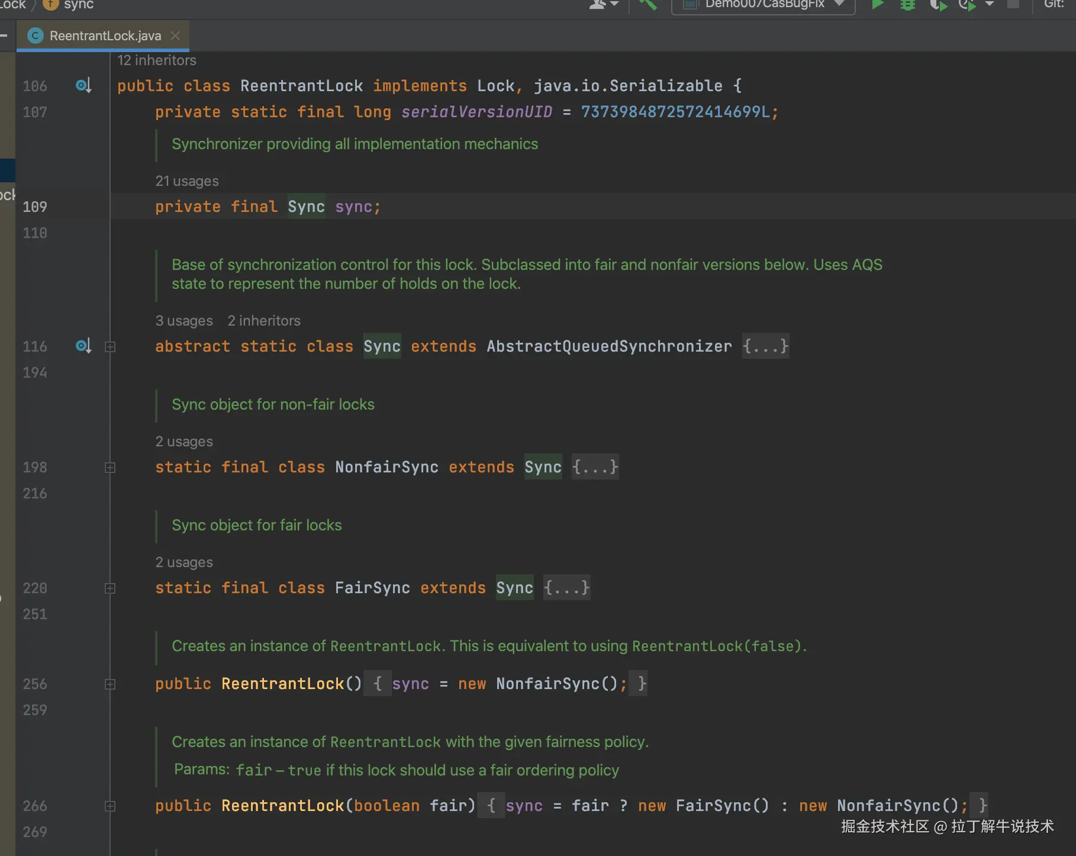Viewport: 1076px width, 856px height.
Task: Click the 7373984872572414699L literal
Action: point(676,112)
